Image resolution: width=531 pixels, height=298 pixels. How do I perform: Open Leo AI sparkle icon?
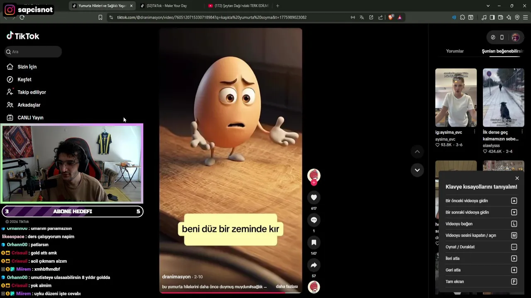(509, 17)
